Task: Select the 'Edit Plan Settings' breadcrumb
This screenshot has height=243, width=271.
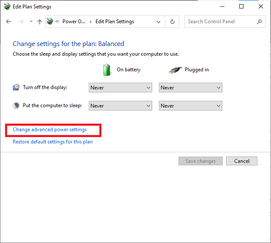Action: click(115, 22)
